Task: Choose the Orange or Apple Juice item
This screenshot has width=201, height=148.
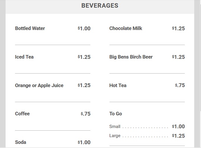Action: pyautogui.click(x=39, y=86)
